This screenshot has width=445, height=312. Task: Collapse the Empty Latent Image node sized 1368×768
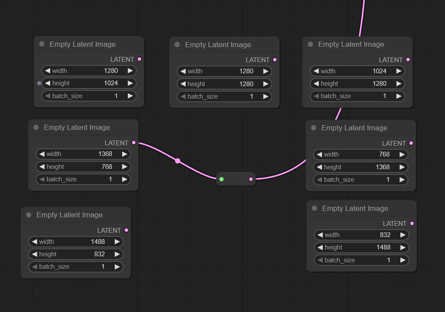pyautogui.click(x=36, y=127)
